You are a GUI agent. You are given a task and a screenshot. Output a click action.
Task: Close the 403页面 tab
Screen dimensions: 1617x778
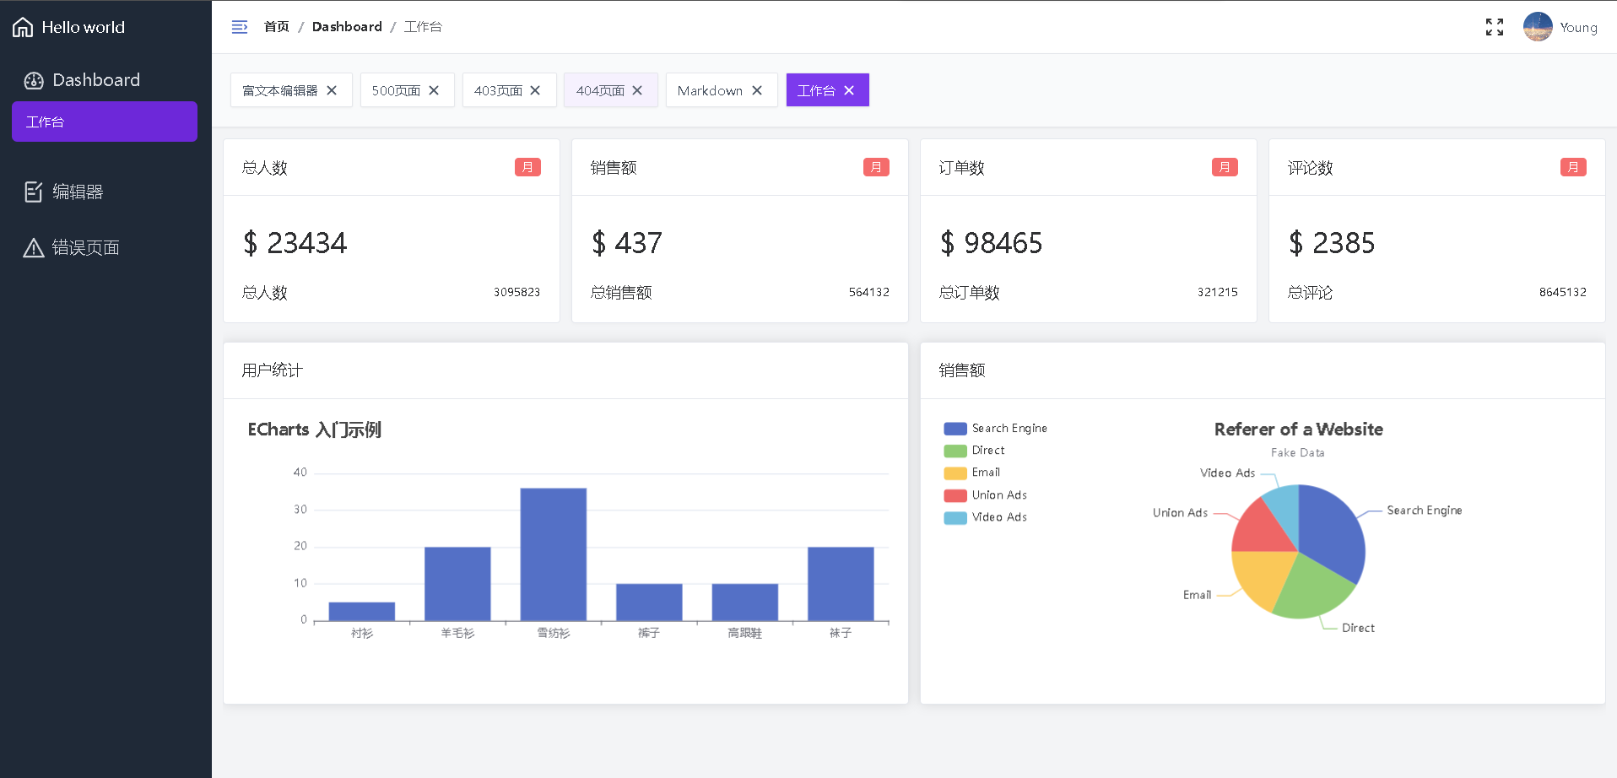pos(535,90)
